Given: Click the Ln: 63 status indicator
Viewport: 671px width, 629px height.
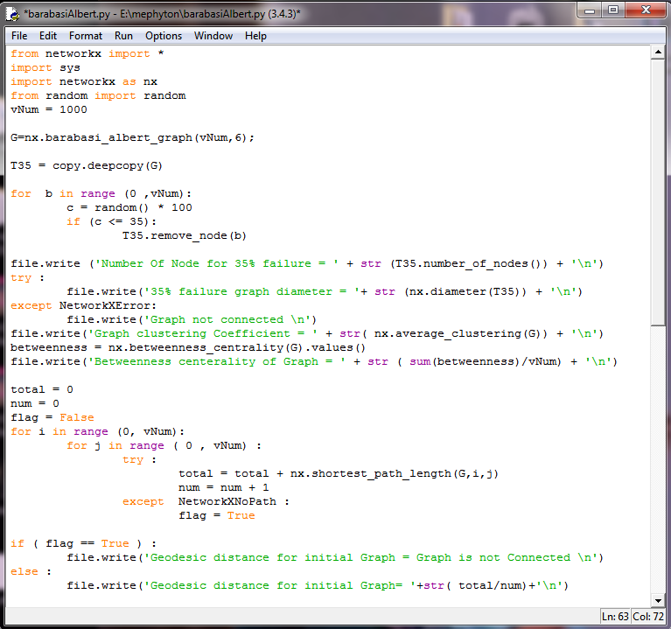Looking at the screenshot, I should point(614,617).
